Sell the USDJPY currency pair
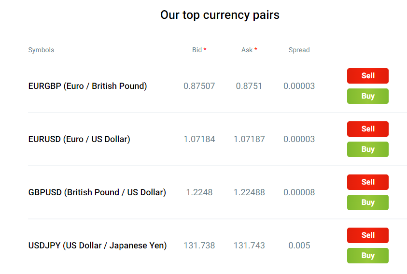The width and height of the screenshot is (407, 274). [367, 235]
